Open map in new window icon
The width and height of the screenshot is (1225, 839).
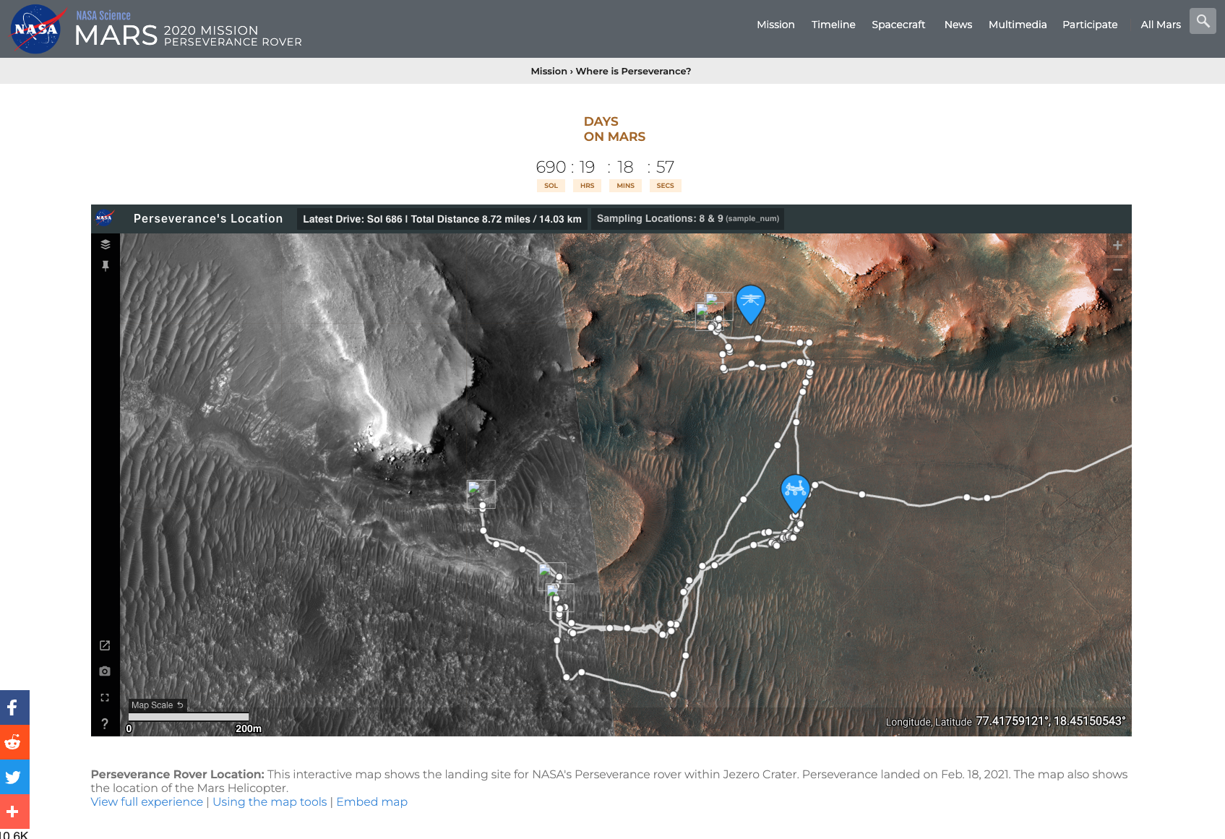[x=105, y=645]
